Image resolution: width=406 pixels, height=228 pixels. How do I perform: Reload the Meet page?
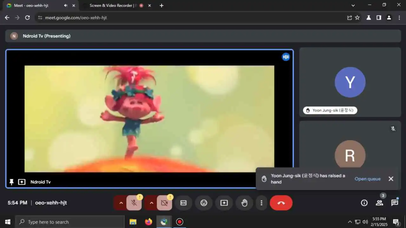click(27, 18)
